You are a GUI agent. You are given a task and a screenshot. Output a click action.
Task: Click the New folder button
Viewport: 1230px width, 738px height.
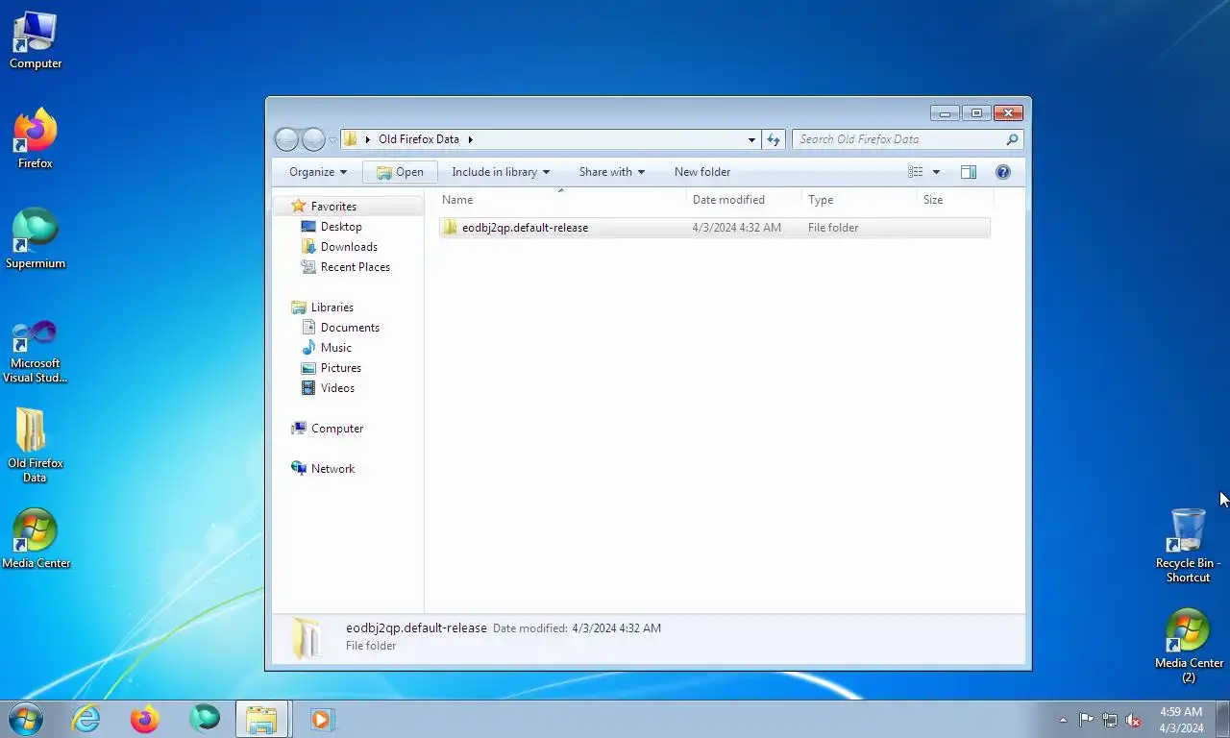click(x=702, y=172)
